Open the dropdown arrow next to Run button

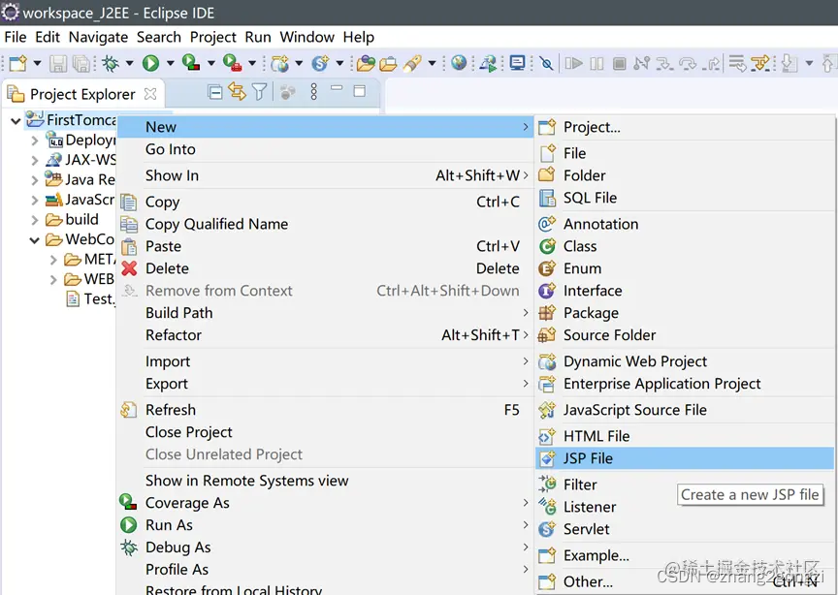pyautogui.click(x=170, y=64)
